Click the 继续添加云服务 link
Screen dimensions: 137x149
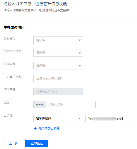[x=49, y=128]
